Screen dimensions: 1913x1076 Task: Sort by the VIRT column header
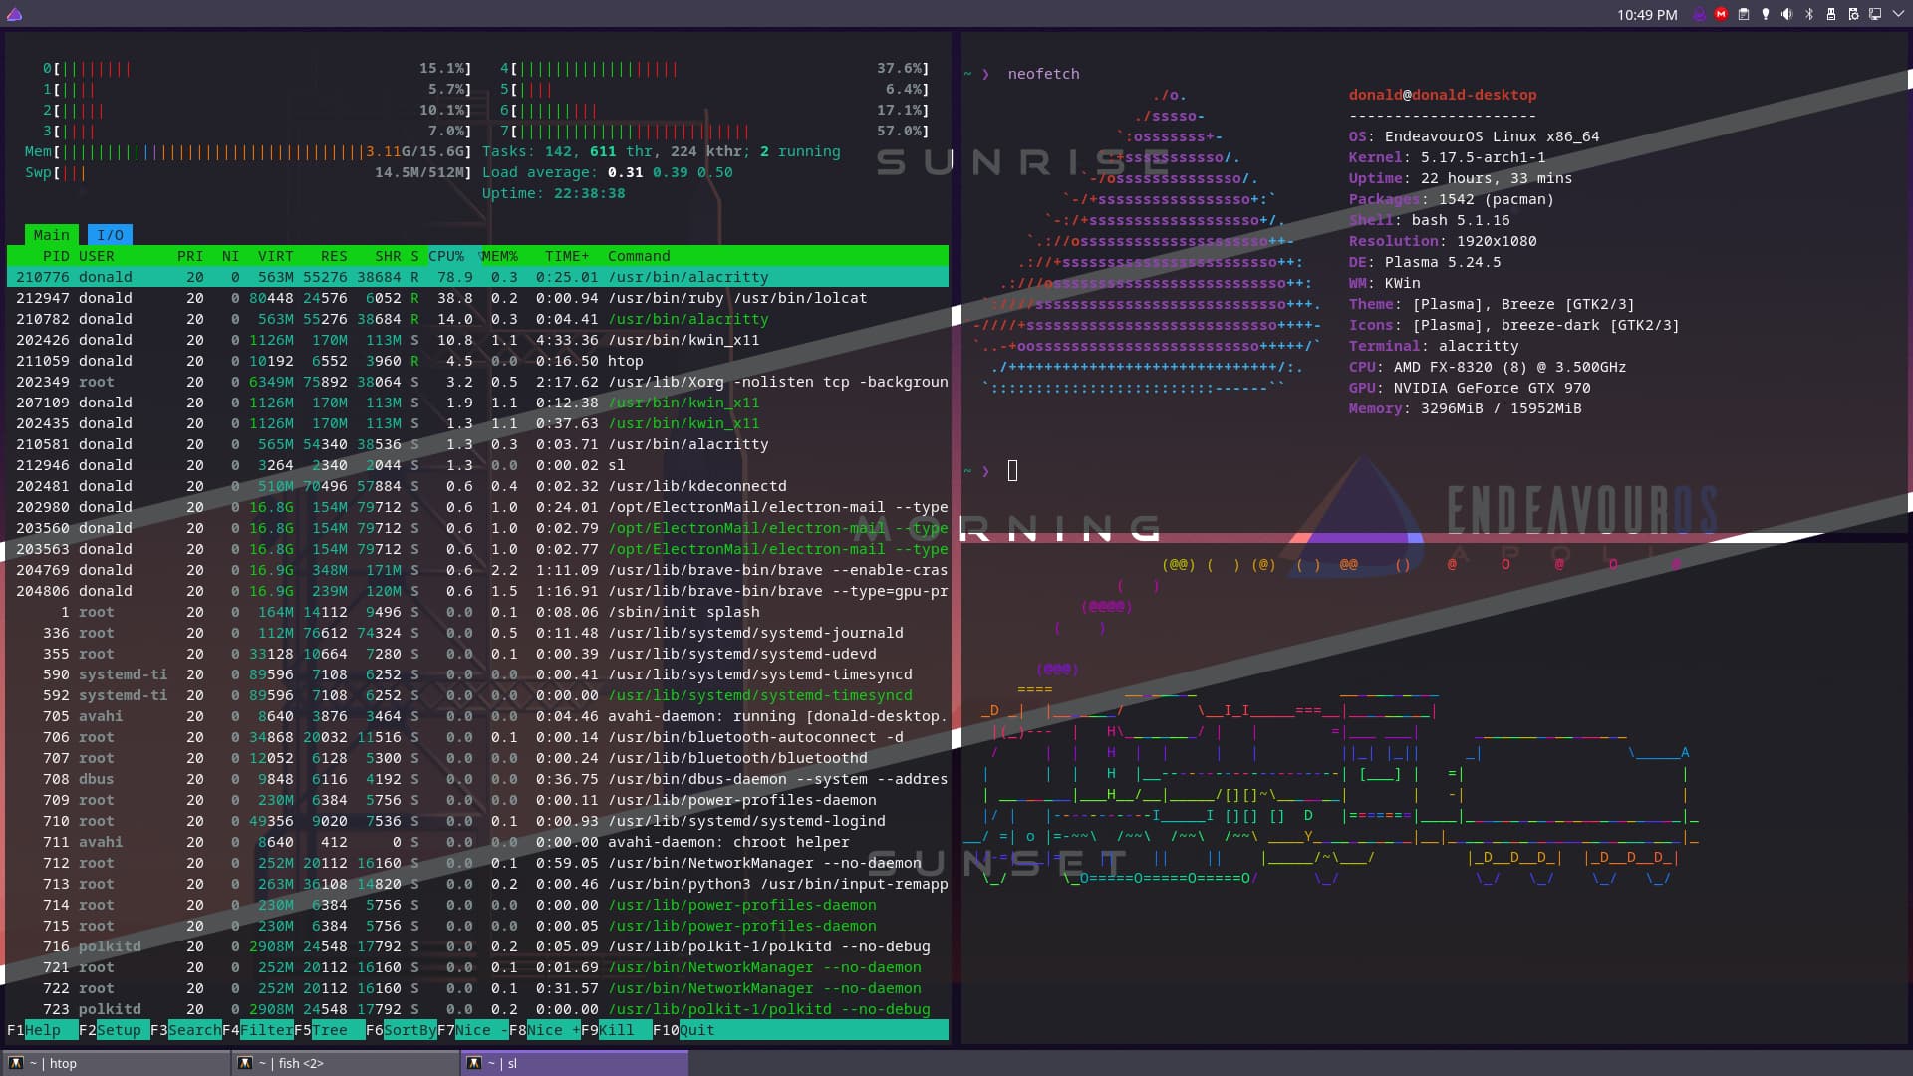click(x=276, y=256)
